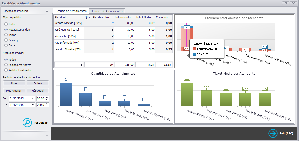This screenshot has height=141, width=299.
Task: Open the end date dropdown
Action: coord(33,105)
